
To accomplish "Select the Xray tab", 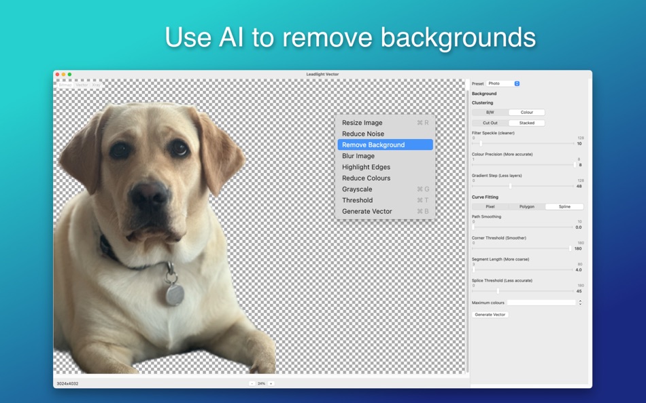I will pos(96,84).
